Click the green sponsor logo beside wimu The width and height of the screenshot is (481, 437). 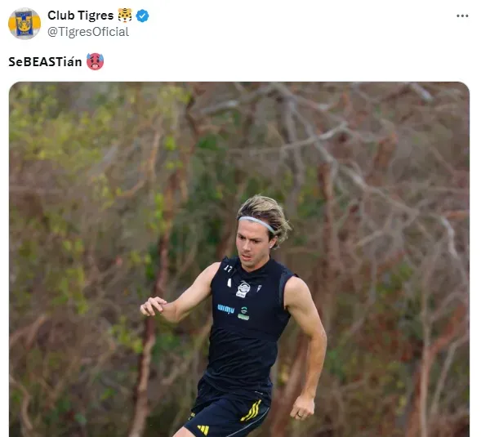pos(243,314)
